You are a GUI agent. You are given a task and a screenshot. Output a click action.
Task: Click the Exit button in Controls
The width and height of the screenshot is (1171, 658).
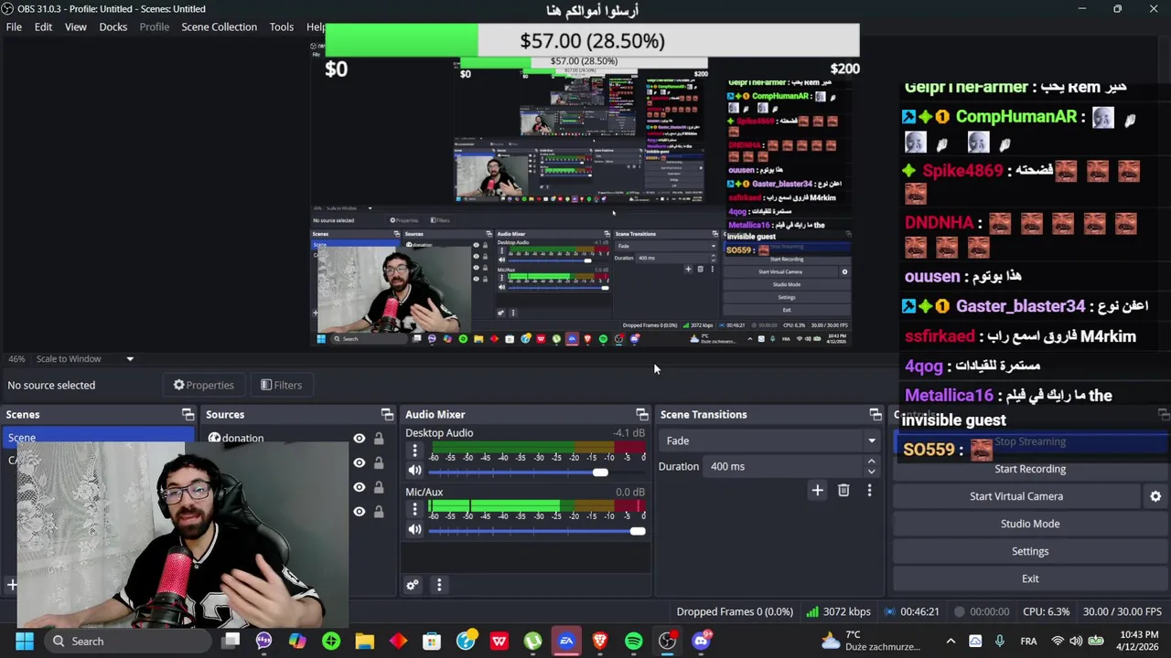[1030, 578]
